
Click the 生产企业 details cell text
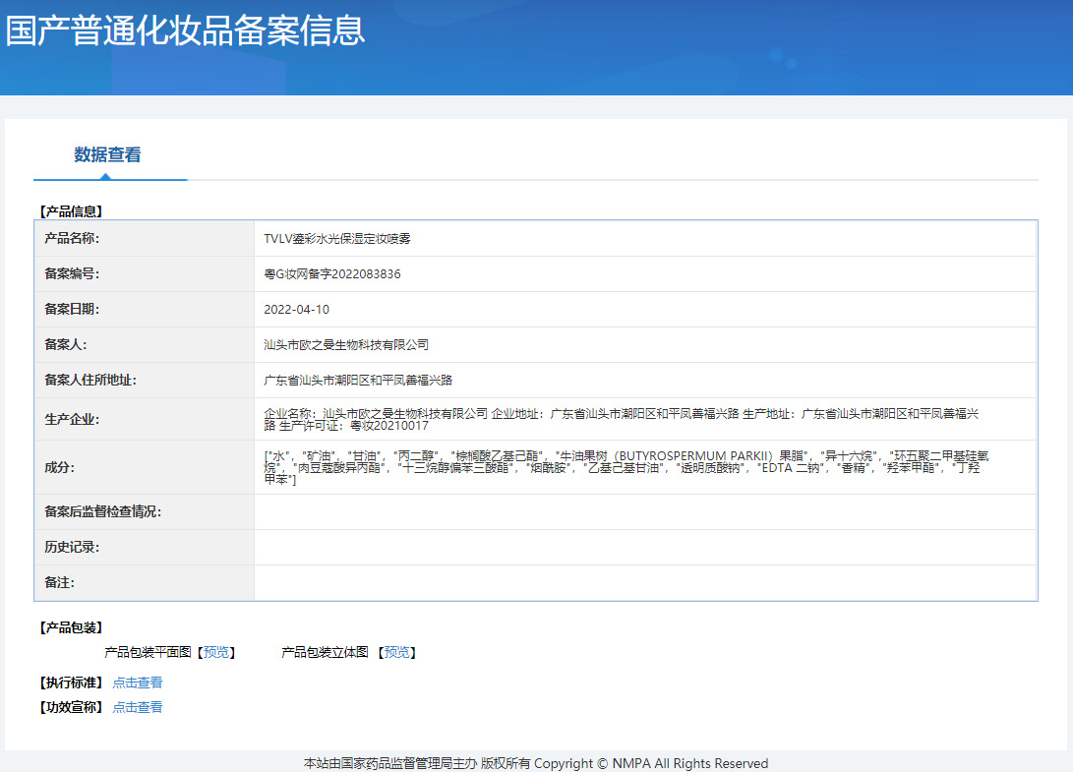click(x=622, y=420)
